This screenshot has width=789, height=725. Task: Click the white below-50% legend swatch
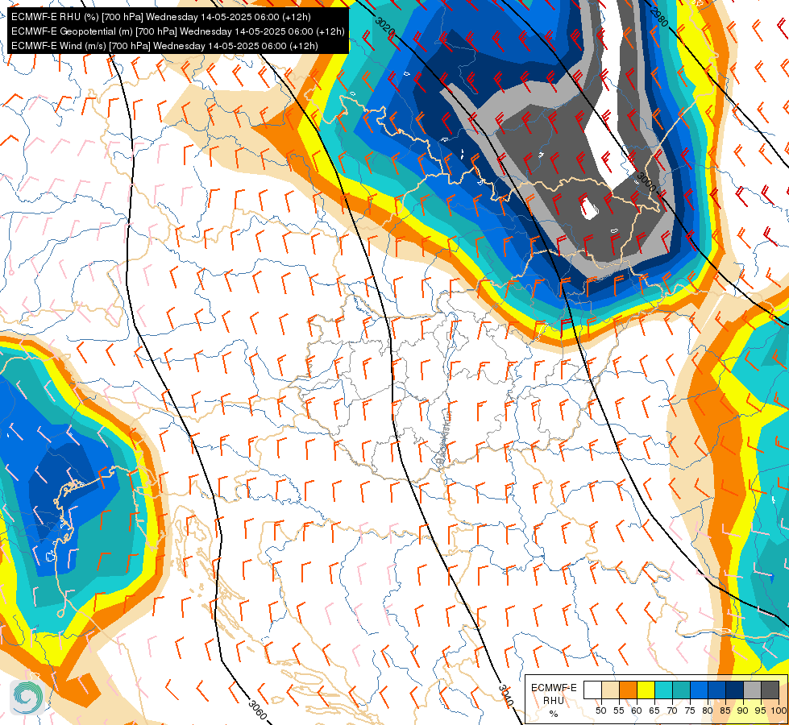click(x=592, y=690)
